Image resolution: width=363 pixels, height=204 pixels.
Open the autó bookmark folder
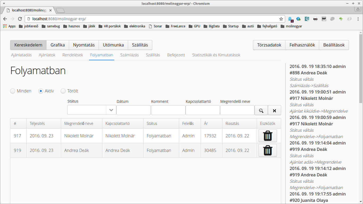248,26
